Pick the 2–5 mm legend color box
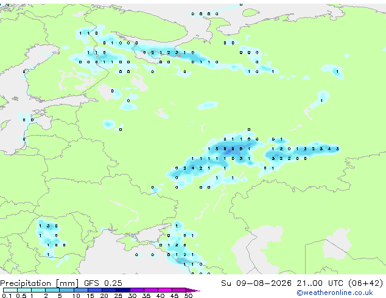The width and height of the screenshot is (386, 298). [52, 290]
